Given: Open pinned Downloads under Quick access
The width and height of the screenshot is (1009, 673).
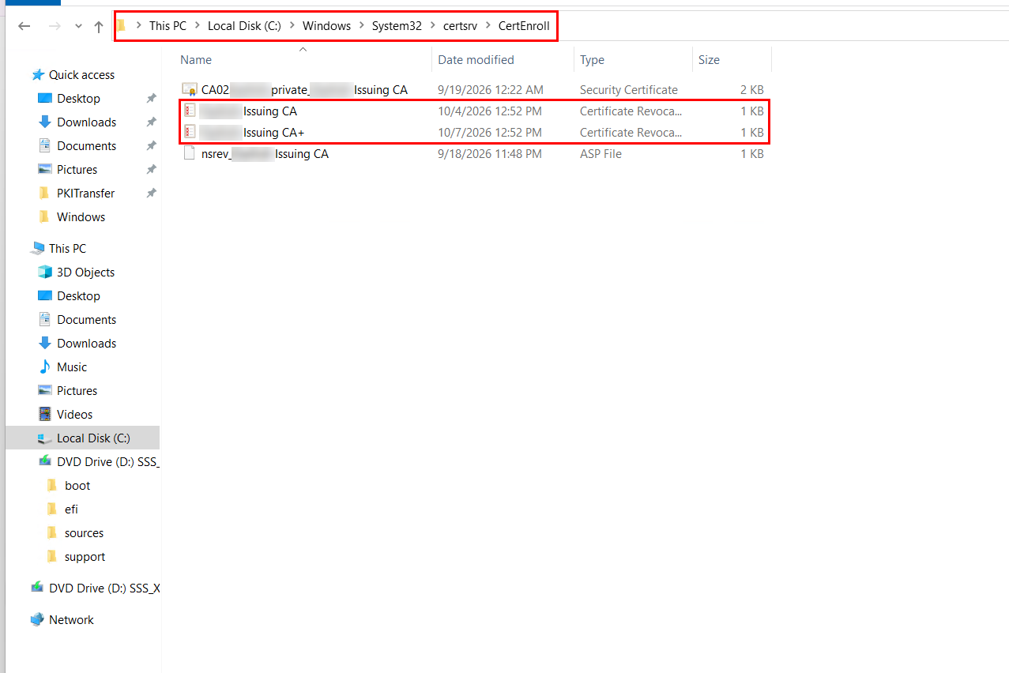Looking at the screenshot, I should (x=86, y=122).
